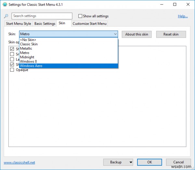Select Metallic in the skin list
This screenshot has width=195, height=170.
[69, 48]
